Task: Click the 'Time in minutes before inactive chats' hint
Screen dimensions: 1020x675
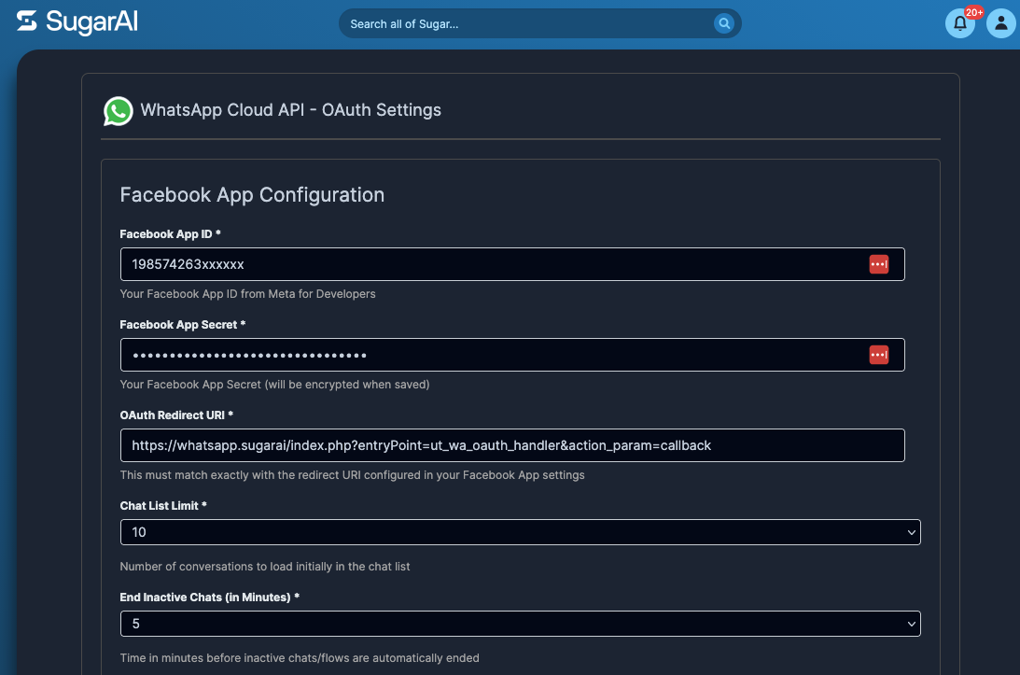Action: point(300,658)
